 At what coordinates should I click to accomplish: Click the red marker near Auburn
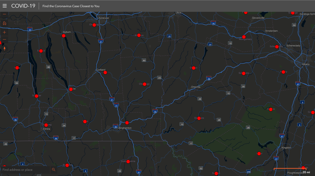(x=64, y=36)
